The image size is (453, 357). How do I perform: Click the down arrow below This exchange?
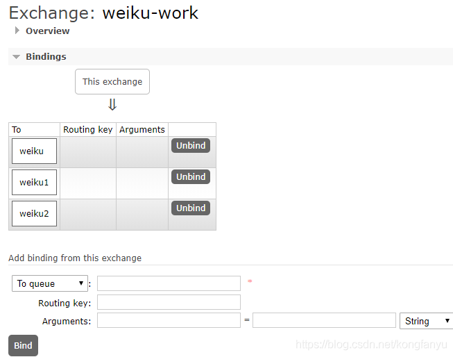112,105
